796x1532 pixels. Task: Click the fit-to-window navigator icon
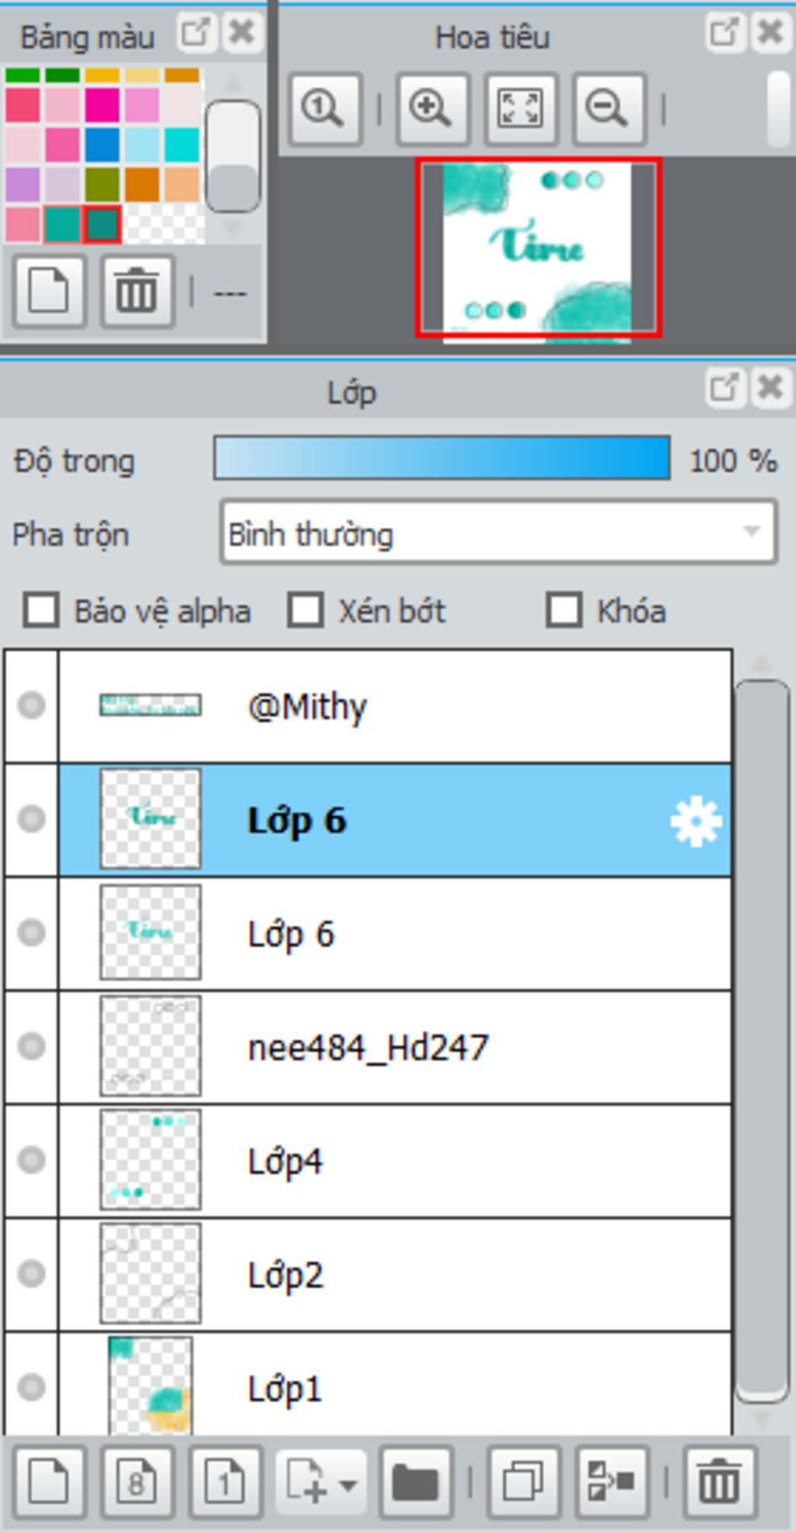click(521, 109)
